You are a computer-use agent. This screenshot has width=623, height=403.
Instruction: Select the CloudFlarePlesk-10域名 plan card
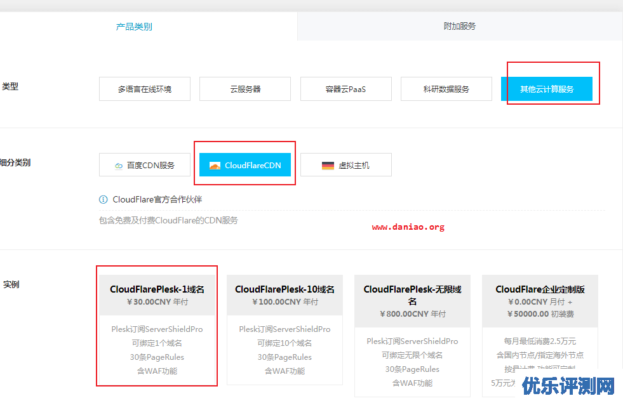click(x=285, y=329)
